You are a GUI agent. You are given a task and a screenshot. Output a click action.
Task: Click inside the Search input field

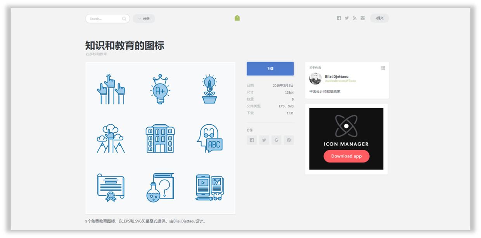click(105, 18)
